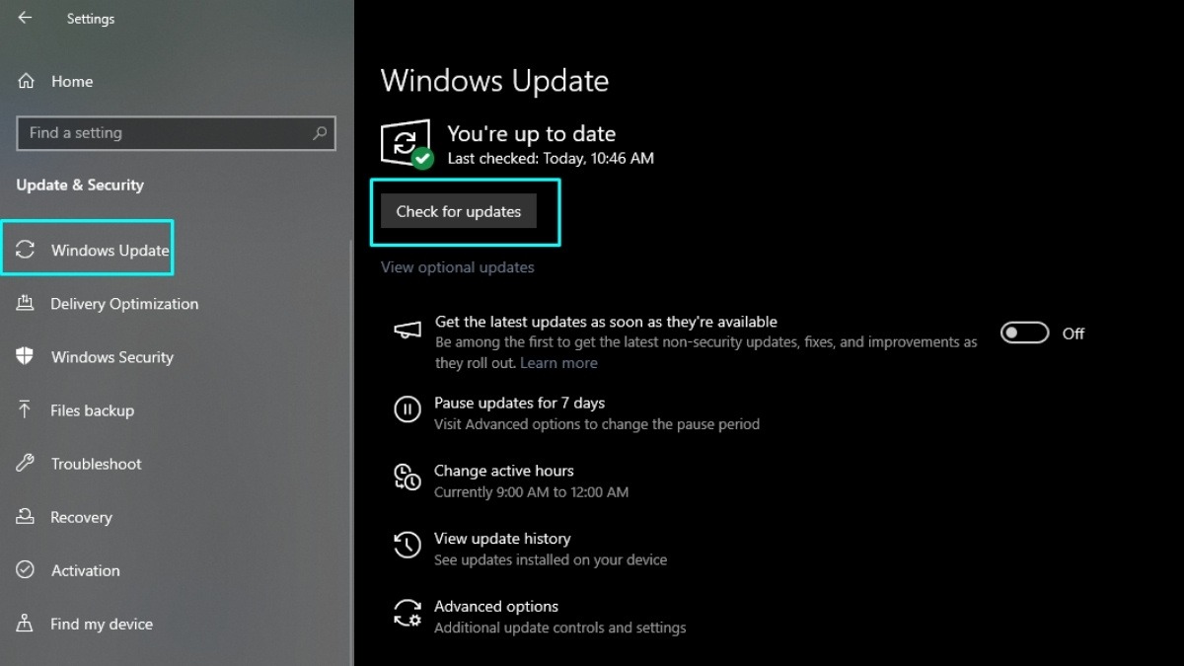Go back using the Settings back arrow

coord(25,18)
